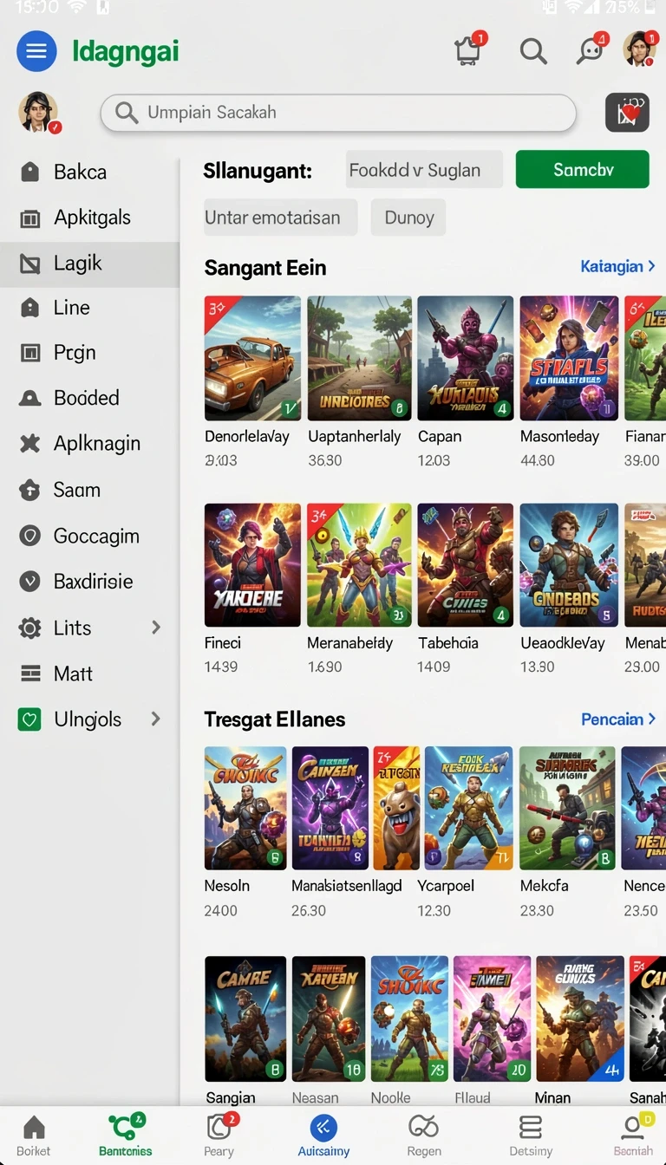Click the Lints gear icon
This screenshot has height=1165, width=666.
pyautogui.click(x=30, y=628)
